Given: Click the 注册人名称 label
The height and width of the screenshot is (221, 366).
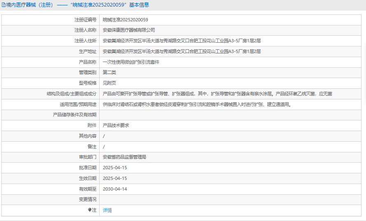Looking at the screenshot, I should [x=86, y=30].
